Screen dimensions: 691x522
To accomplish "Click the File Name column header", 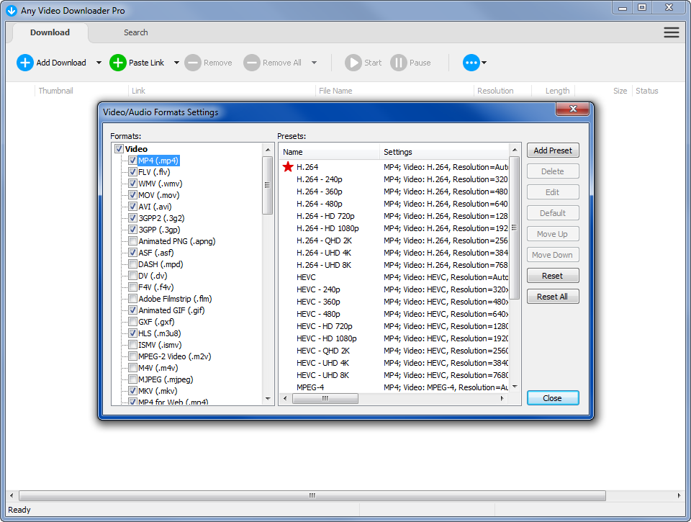I will pyautogui.click(x=394, y=91).
